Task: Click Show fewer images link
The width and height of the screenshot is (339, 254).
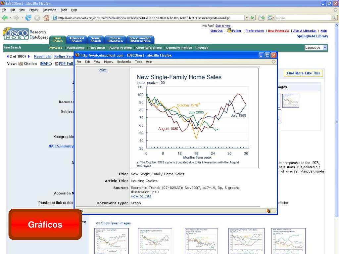Action: 113,223
